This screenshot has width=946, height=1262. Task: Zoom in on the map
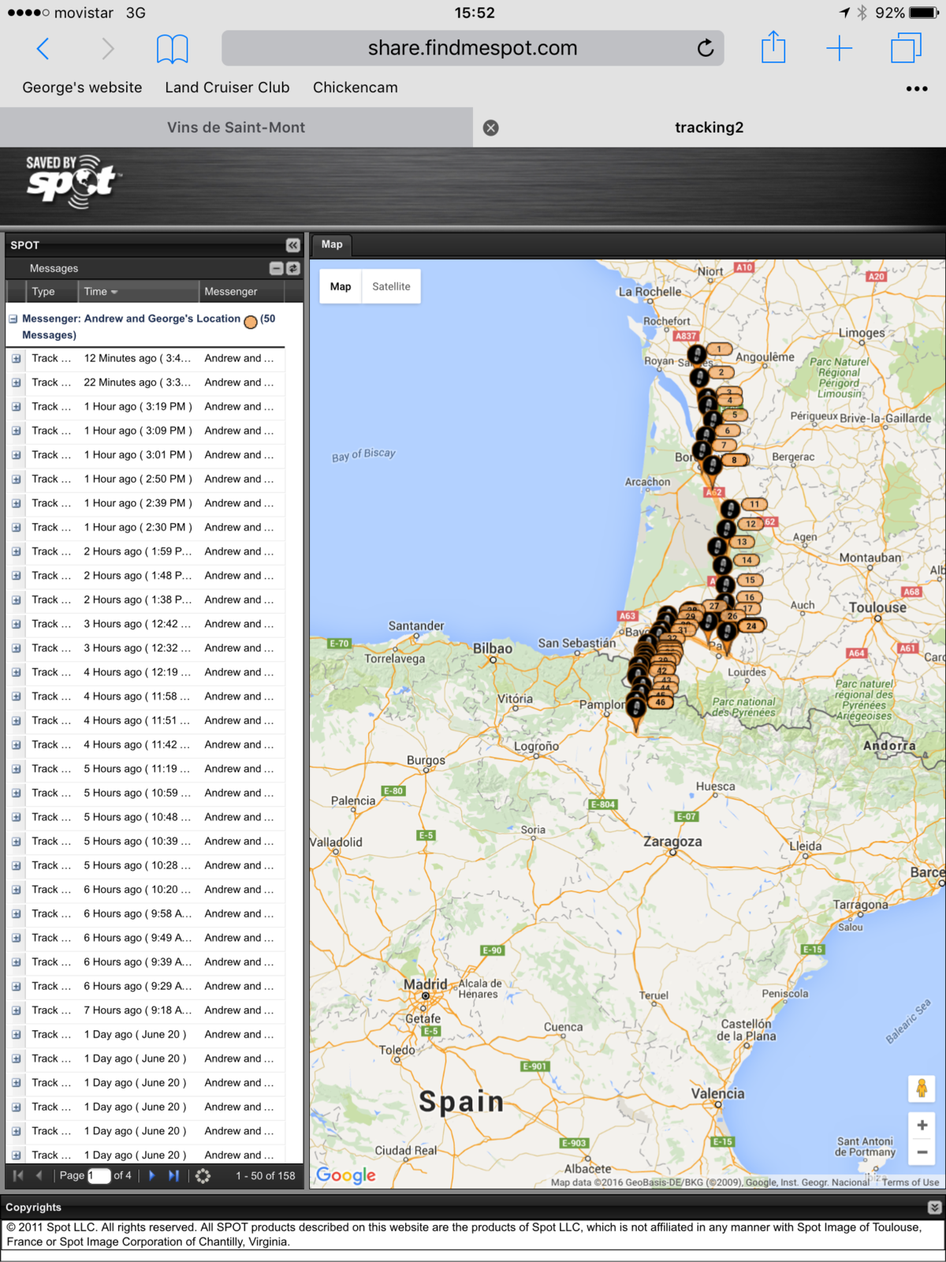(922, 1125)
